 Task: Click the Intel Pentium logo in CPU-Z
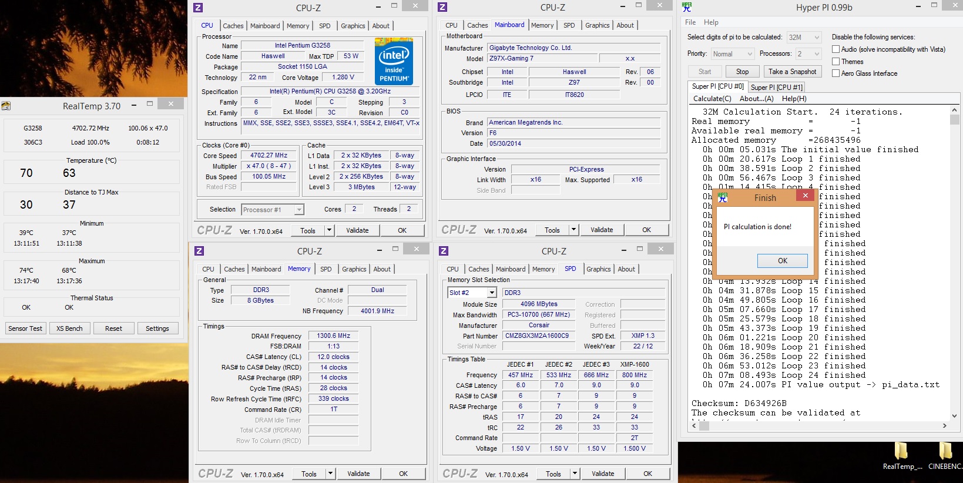coord(394,62)
